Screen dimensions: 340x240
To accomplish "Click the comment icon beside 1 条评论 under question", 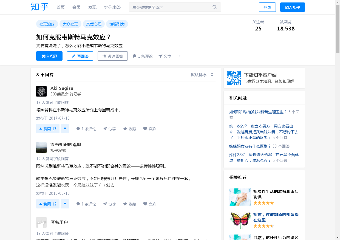I will [x=134, y=56].
